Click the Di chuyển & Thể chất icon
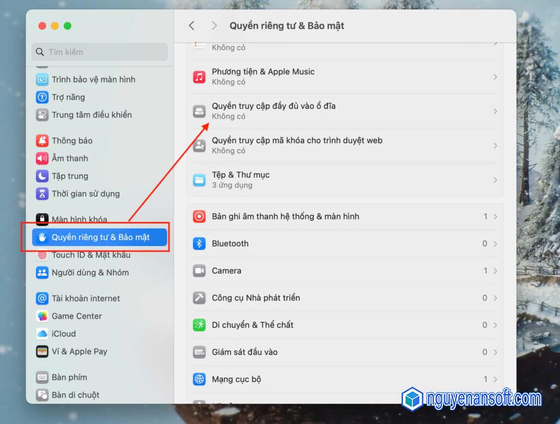The height and width of the screenshot is (424, 560). 199,325
